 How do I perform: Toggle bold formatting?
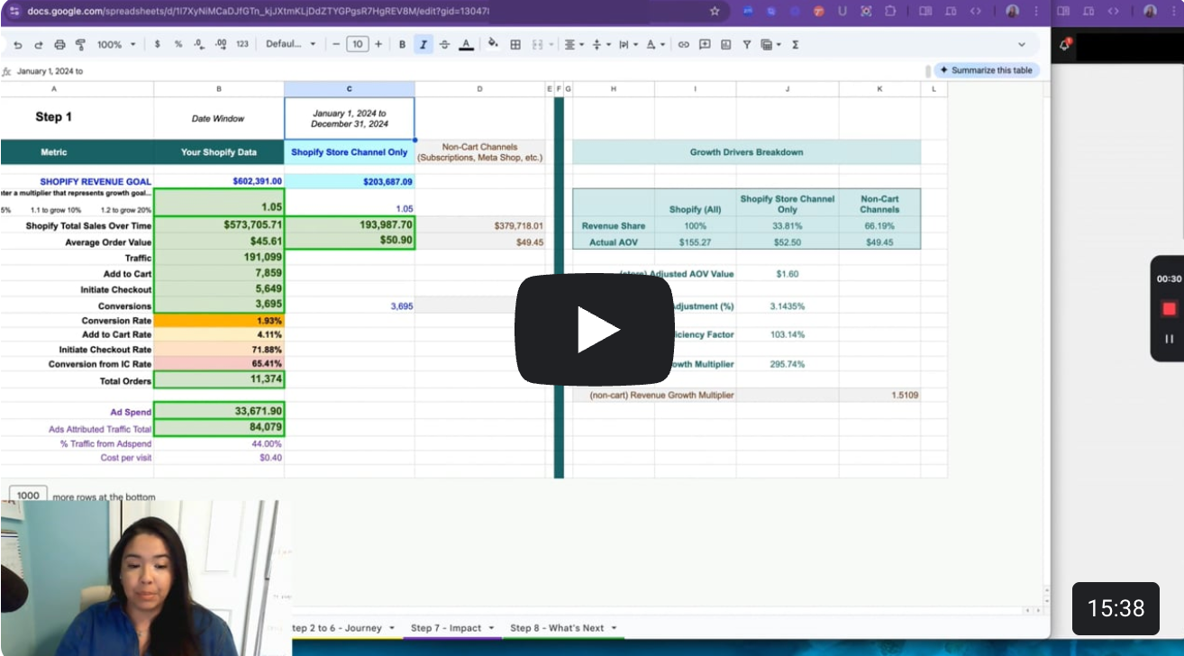tap(402, 44)
